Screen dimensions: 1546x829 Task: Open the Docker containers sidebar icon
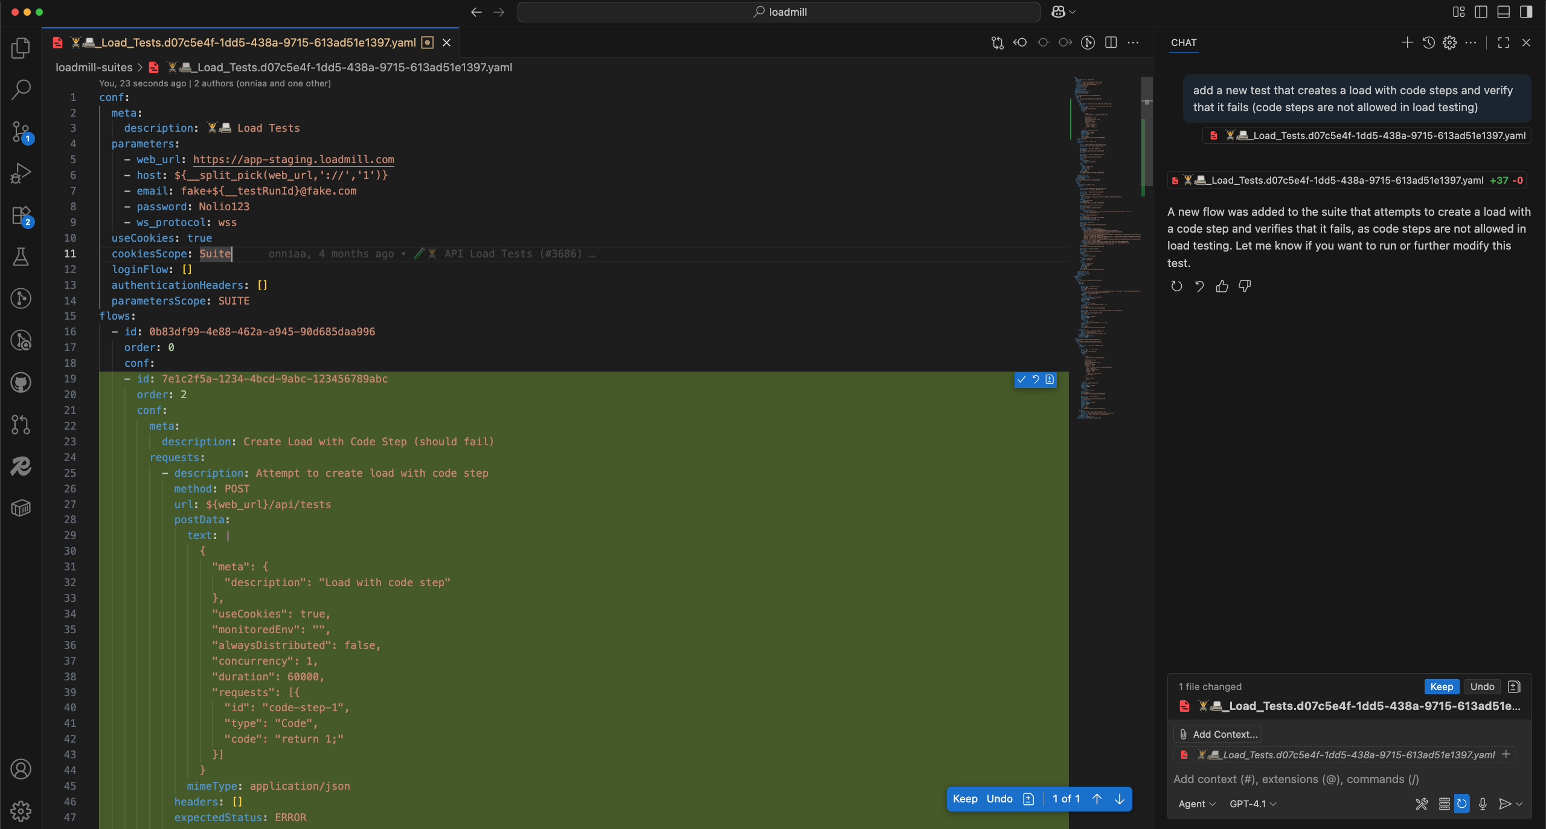click(x=21, y=508)
